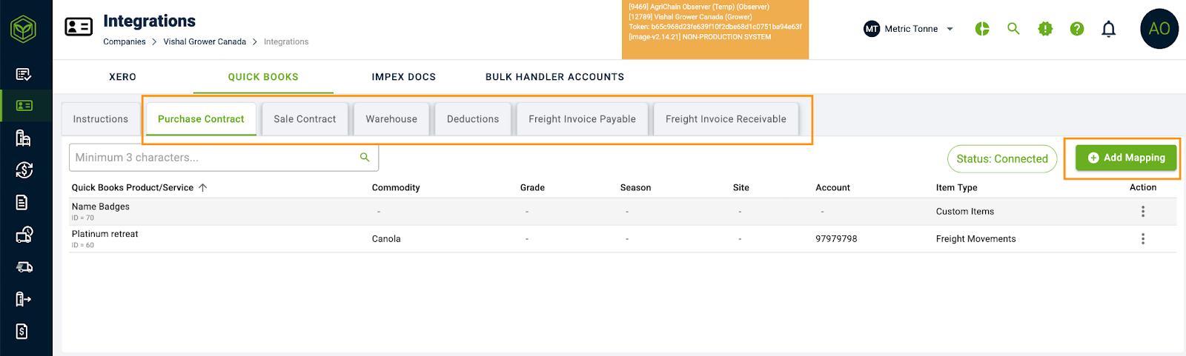
Task: Open the global search magnifier icon
Action: click(x=1013, y=29)
